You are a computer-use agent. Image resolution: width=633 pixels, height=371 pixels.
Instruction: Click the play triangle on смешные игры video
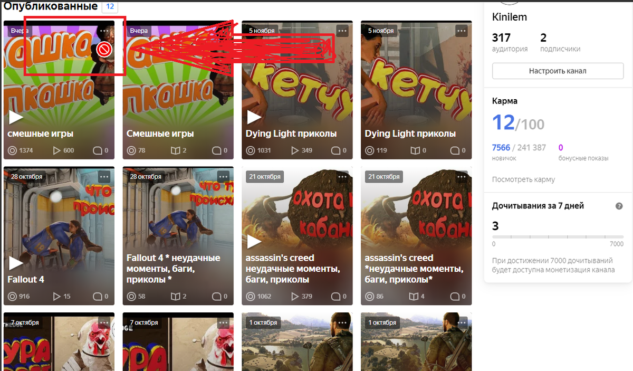click(16, 117)
